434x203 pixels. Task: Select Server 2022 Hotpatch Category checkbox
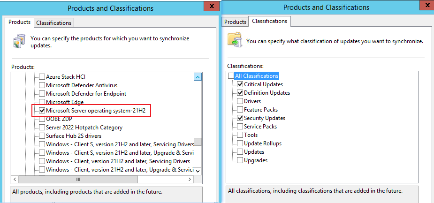point(42,128)
